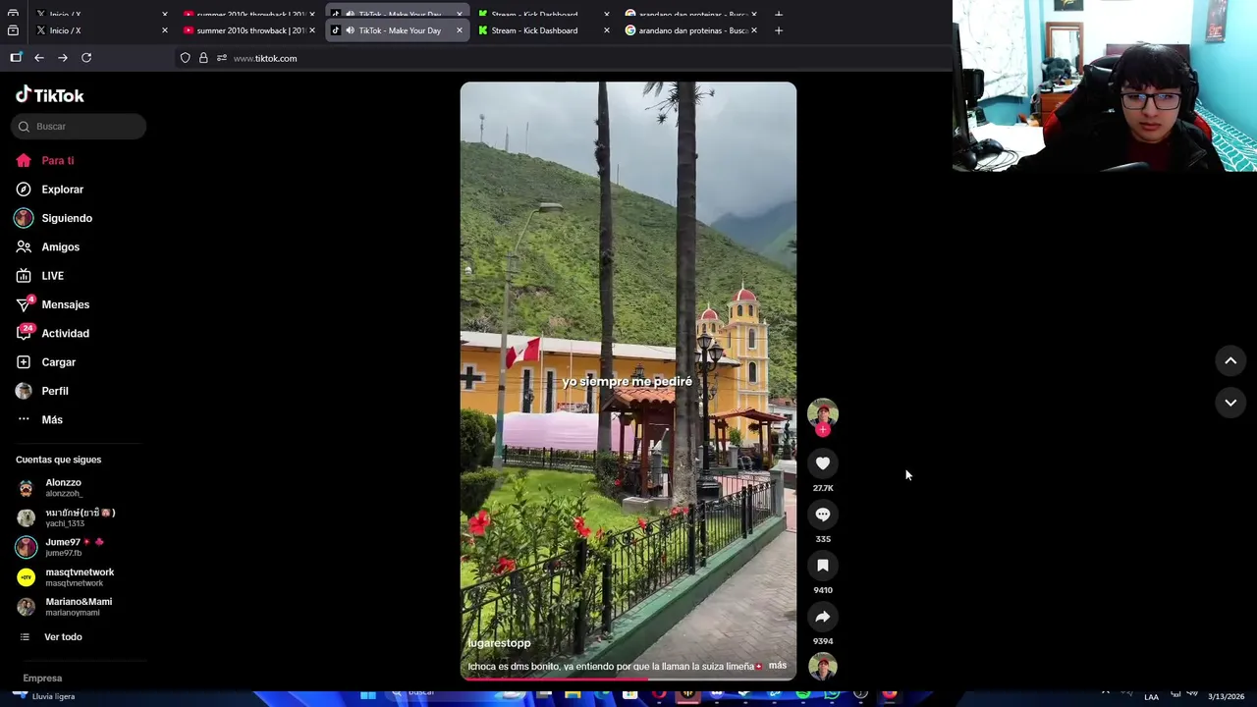Reload the TikTok page
Viewport: 1257px width, 707px height.
[x=86, y=58]
